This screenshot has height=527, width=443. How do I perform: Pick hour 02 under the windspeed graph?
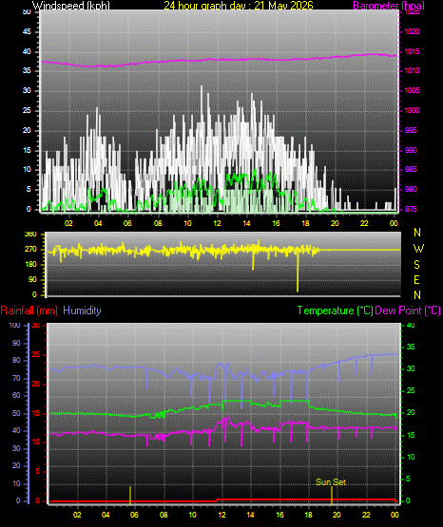tap(68, 223)
